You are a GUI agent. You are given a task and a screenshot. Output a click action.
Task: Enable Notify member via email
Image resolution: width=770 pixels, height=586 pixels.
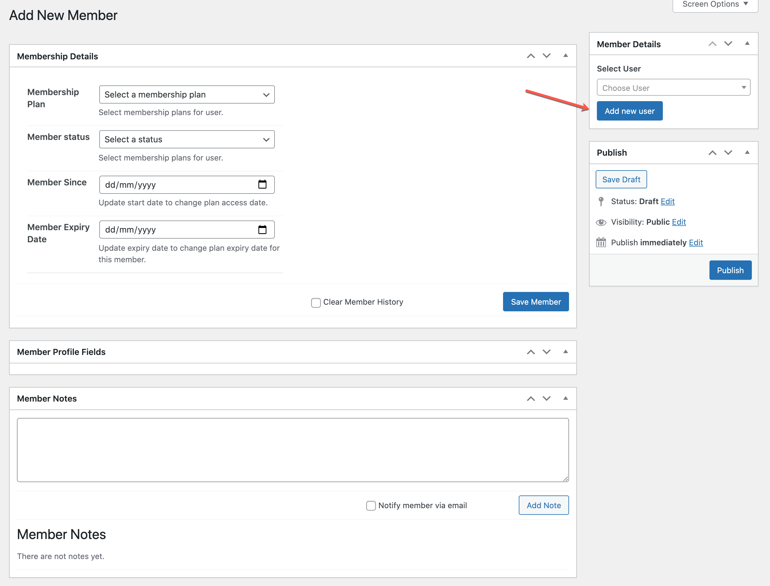pos(371,505)
